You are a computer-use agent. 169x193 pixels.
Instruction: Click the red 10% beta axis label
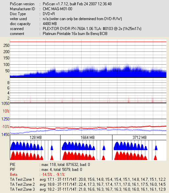pos(6,111)
